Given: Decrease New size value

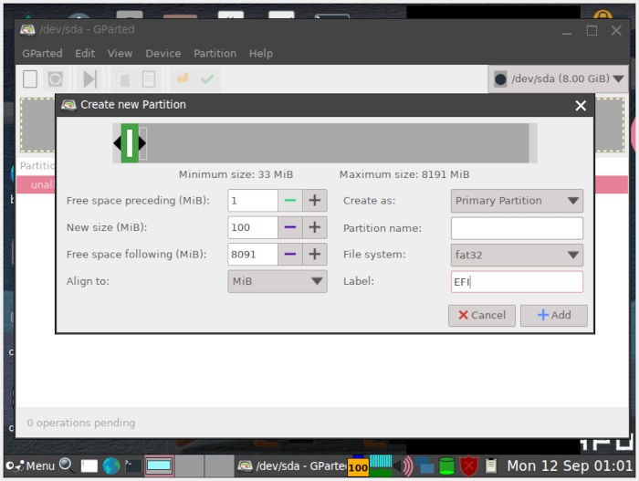Looking at the screenshot, I should coord(289,227).
